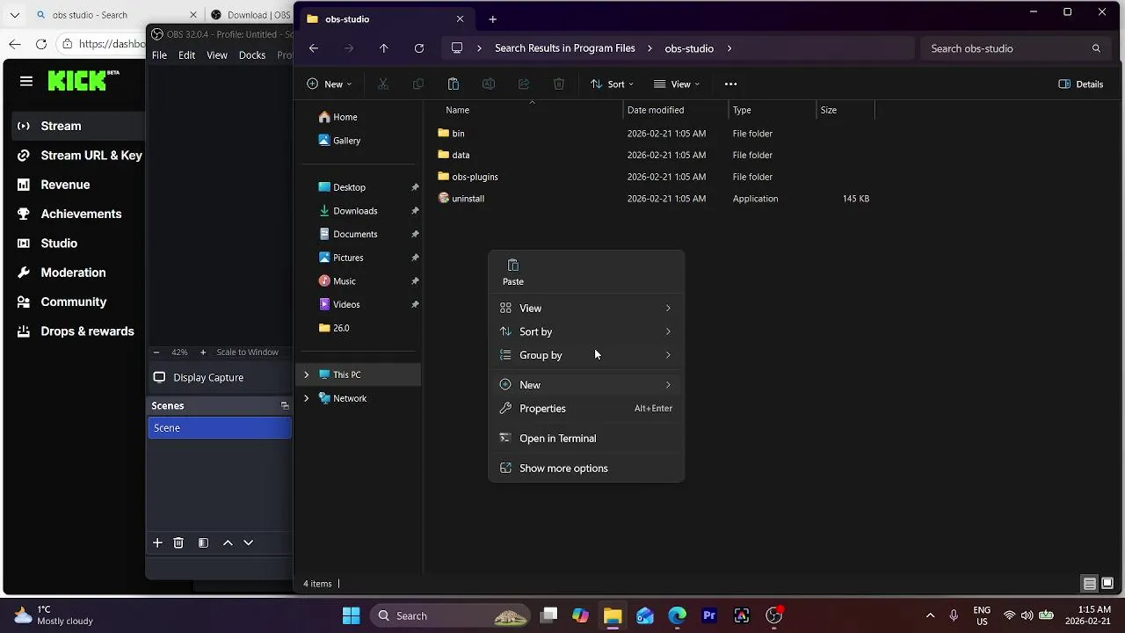Image resolution: width=1125 pixels, height=633 pixels.
Task: Close the obs-studio Explorer tab
Action: pos(460,18)
